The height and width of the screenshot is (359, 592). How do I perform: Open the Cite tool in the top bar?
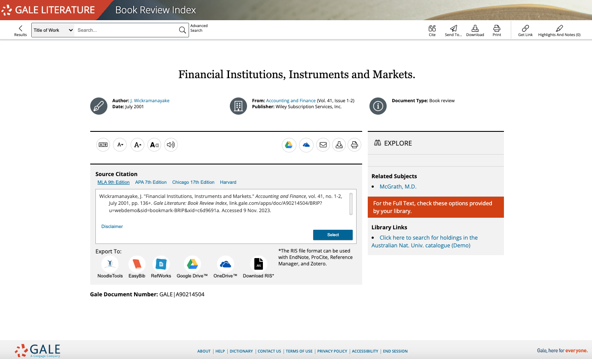tap(432, 30)
